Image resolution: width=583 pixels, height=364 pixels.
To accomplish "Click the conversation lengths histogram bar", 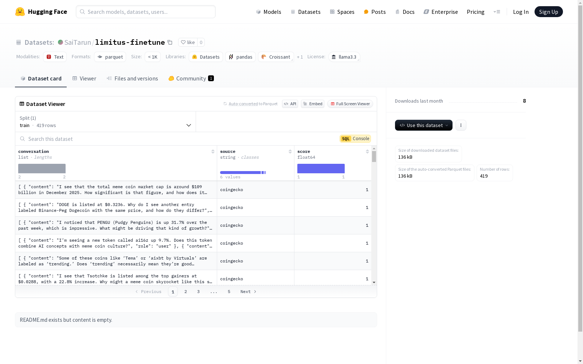I will click(x=42, y=169).
